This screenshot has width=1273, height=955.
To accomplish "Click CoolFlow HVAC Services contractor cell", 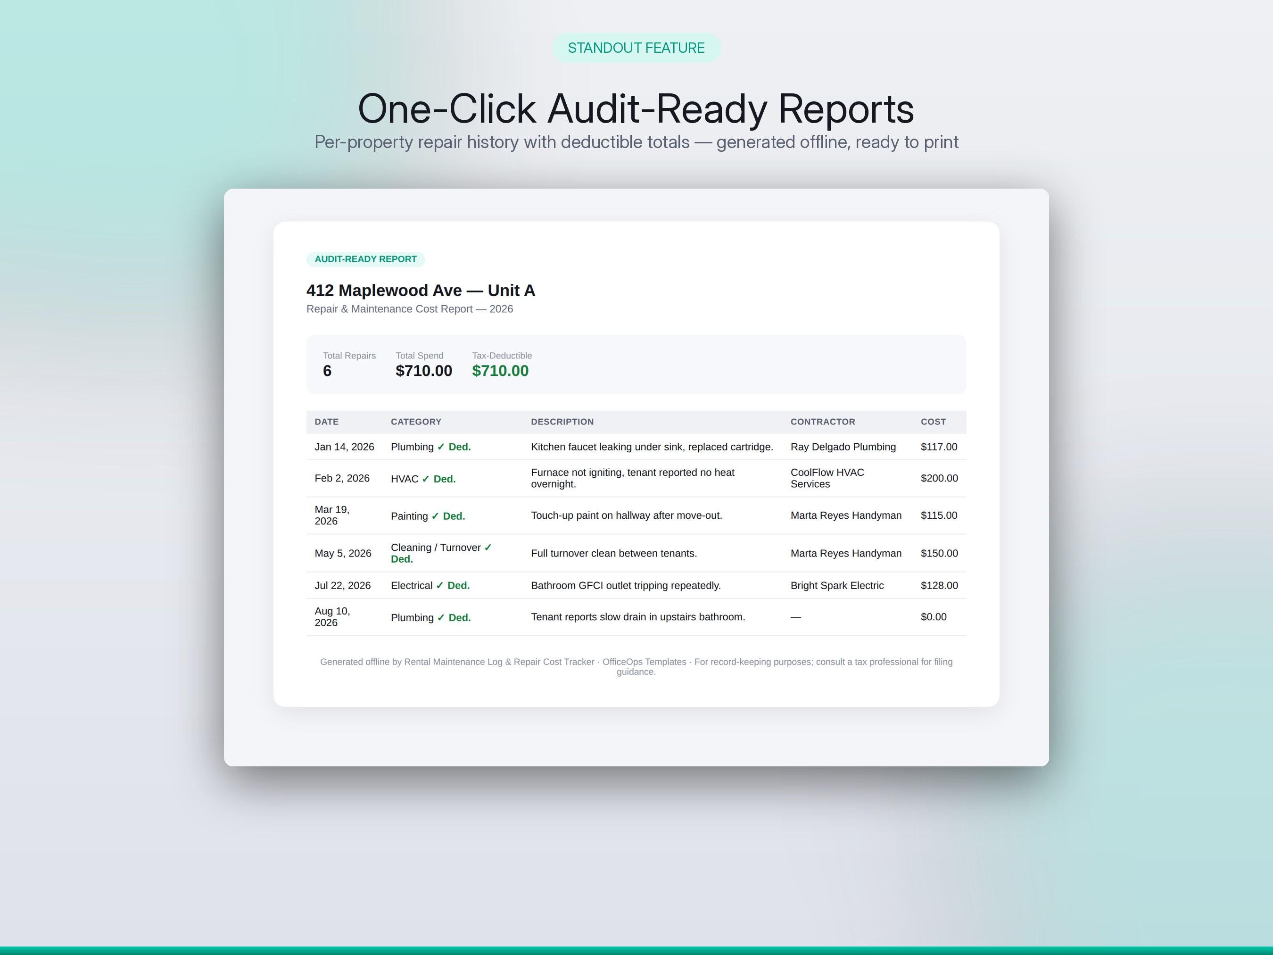I will coord(827,478).
